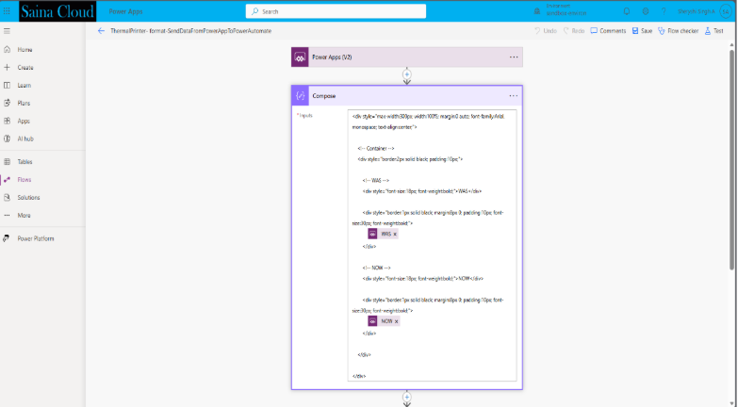Image resolution: width=738 pixels, height=407 pixels.
Task: Collapse the left navigation hamburger menu
Action: click(x=8, y=31)
